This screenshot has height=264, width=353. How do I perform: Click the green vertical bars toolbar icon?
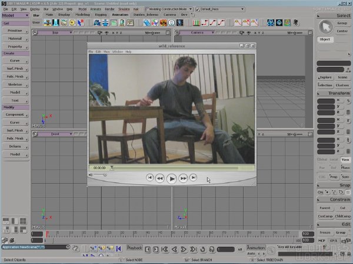coord(197,23)
